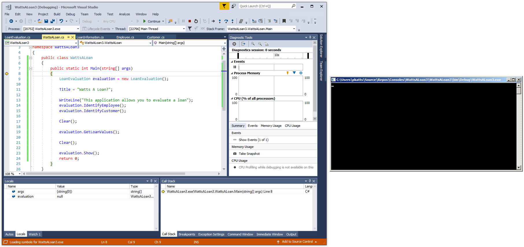Stop debugging with the red square icon
This screenshot has width=524, height=247.
pos(190,21)
